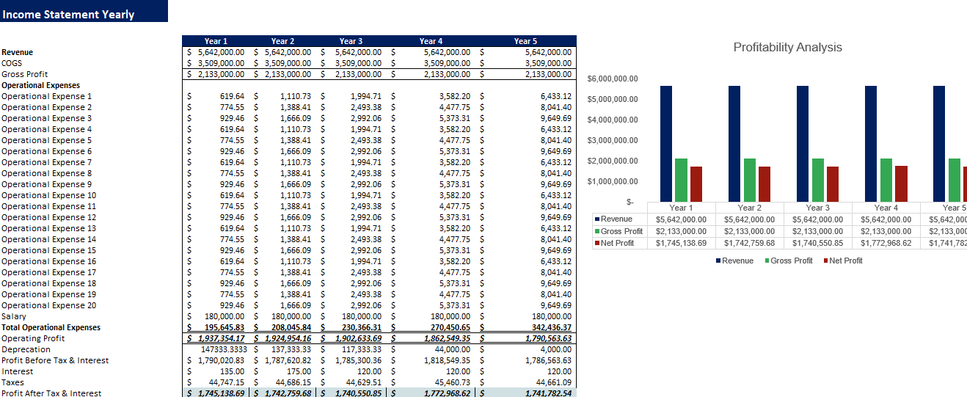Click the $6,000,000.00 axis label on chart
This screenshot has height=397, width=967.
[613, 79]
